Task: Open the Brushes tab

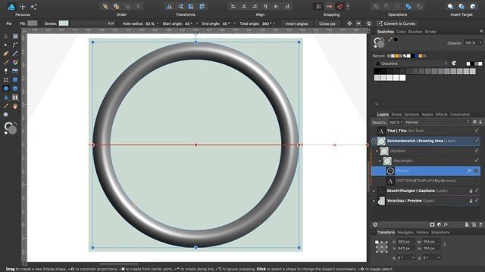Action: tap(415, 32)
